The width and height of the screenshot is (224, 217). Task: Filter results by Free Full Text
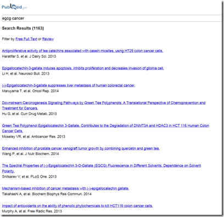(26, 39)
